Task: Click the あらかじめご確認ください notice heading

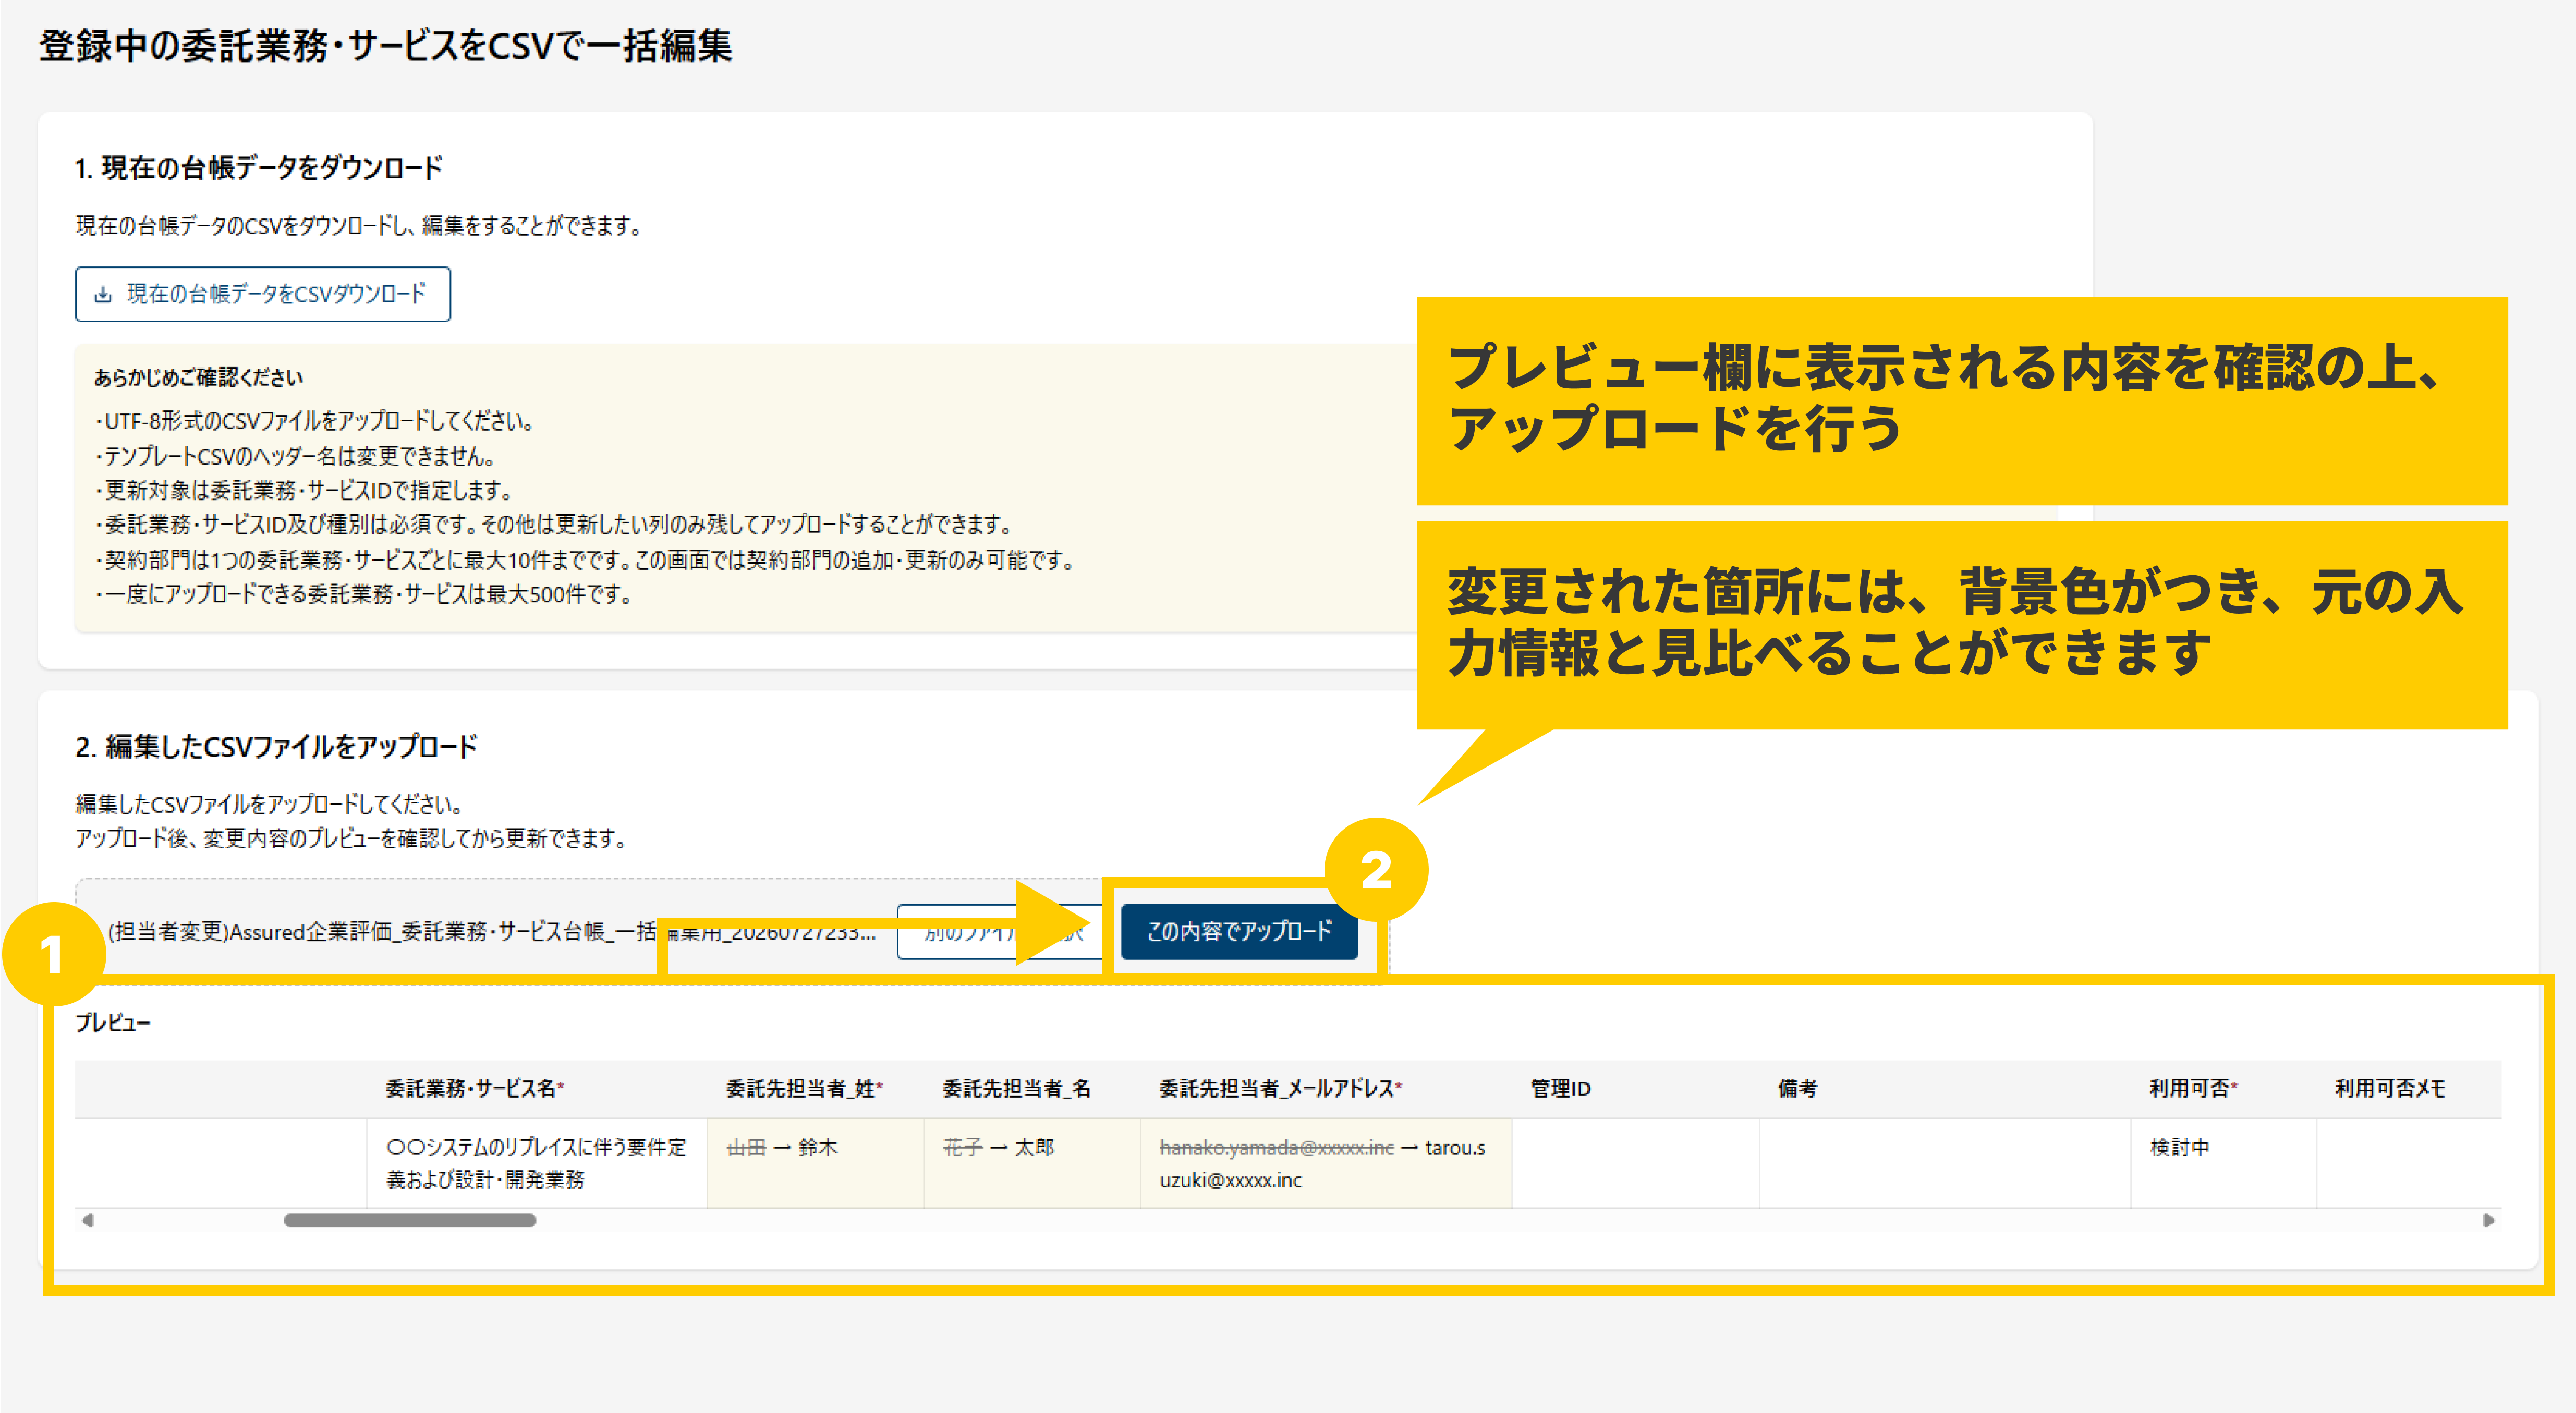Action: [198, 377]
